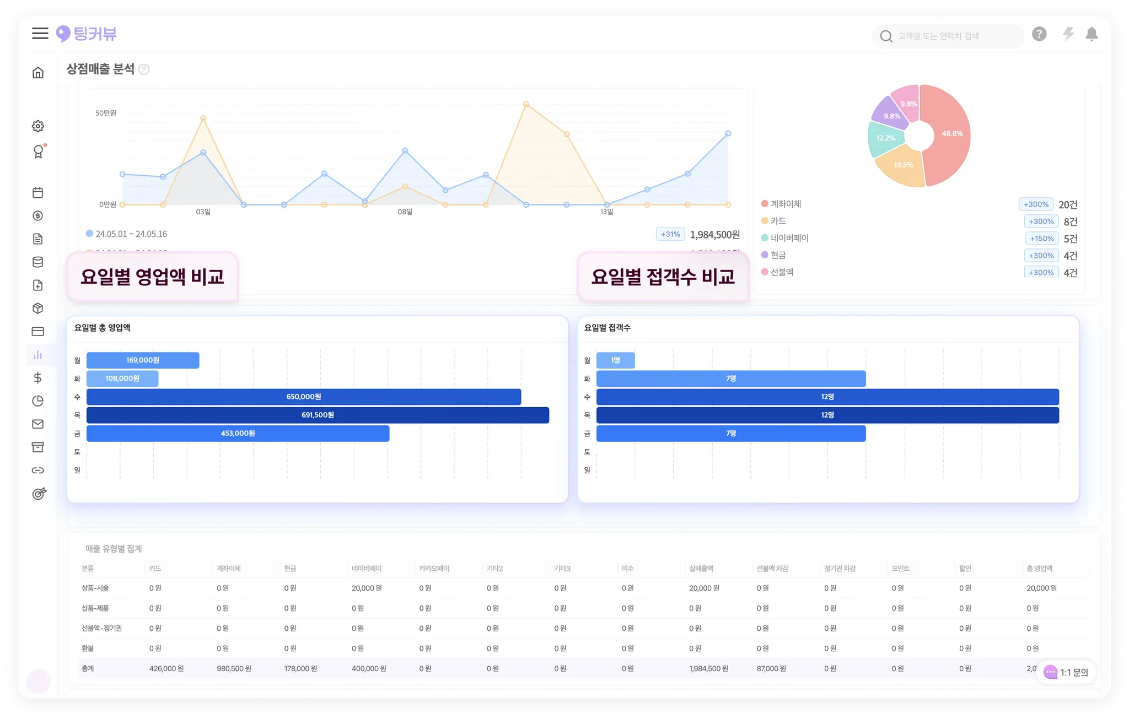Screen dimensions: 1129x719
Task: Open the mail envelope sidebar icon
Action: [x=38, y=424]
